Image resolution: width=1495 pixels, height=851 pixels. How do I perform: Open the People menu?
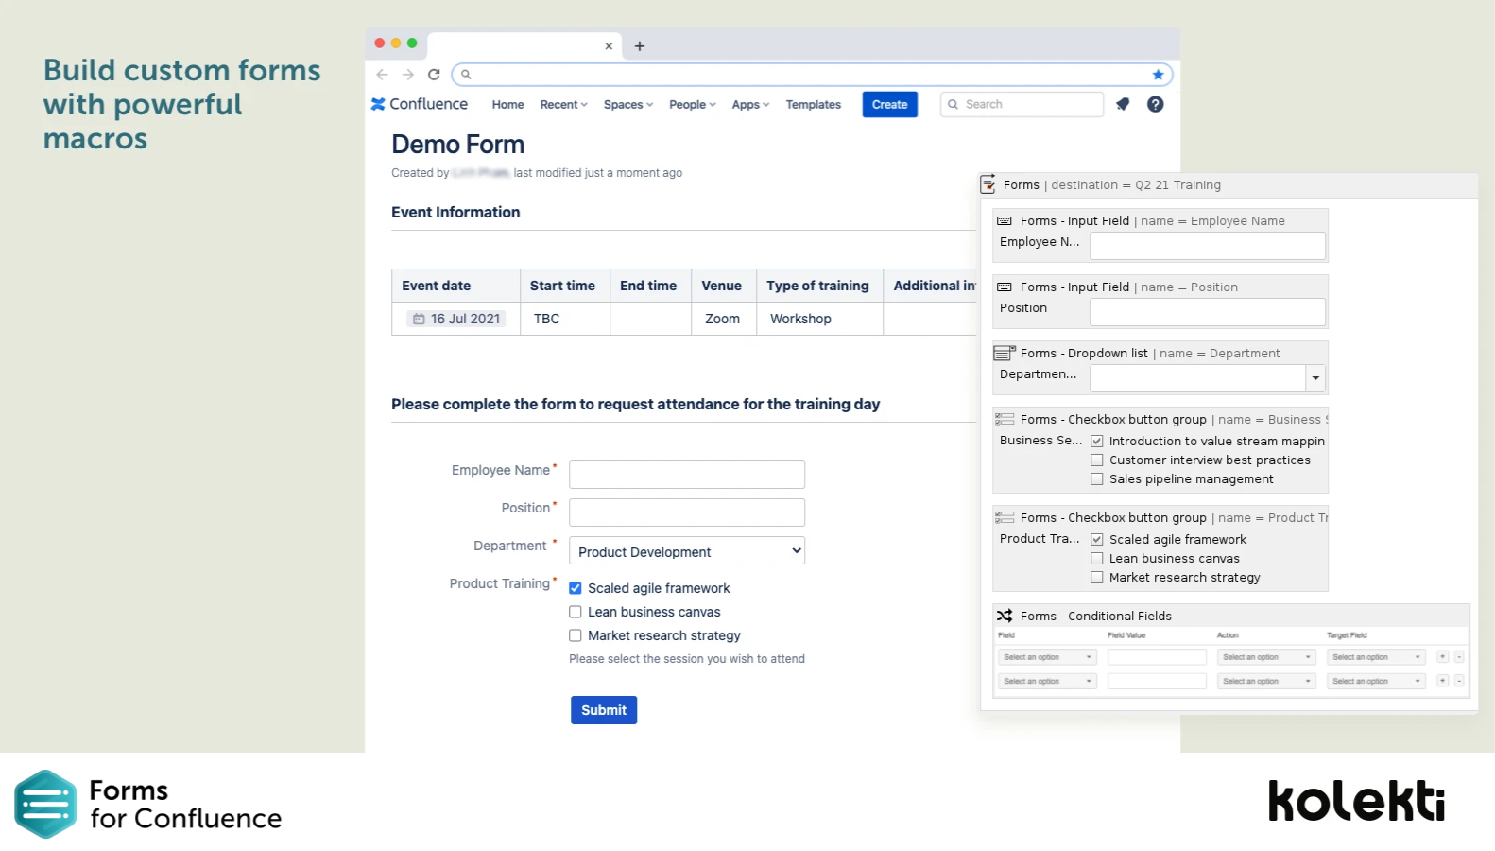coord(693,105)
